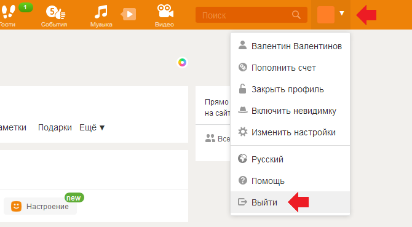The image size is (412, 227).
Task: Click the padlock icon beside Закрыть профиль
Action: tap(242, 89)
